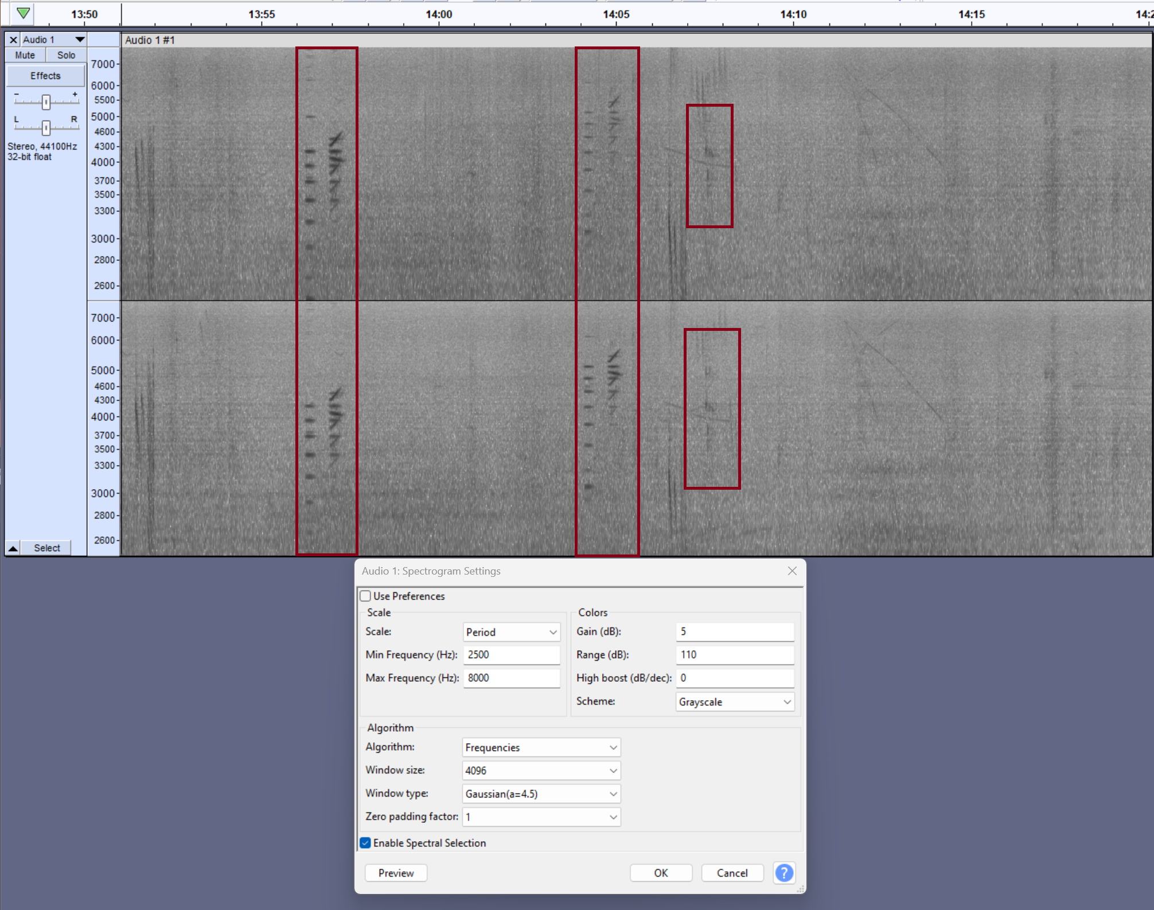Open the track Effects panel
1154x910 pixels.
(45, 76)
